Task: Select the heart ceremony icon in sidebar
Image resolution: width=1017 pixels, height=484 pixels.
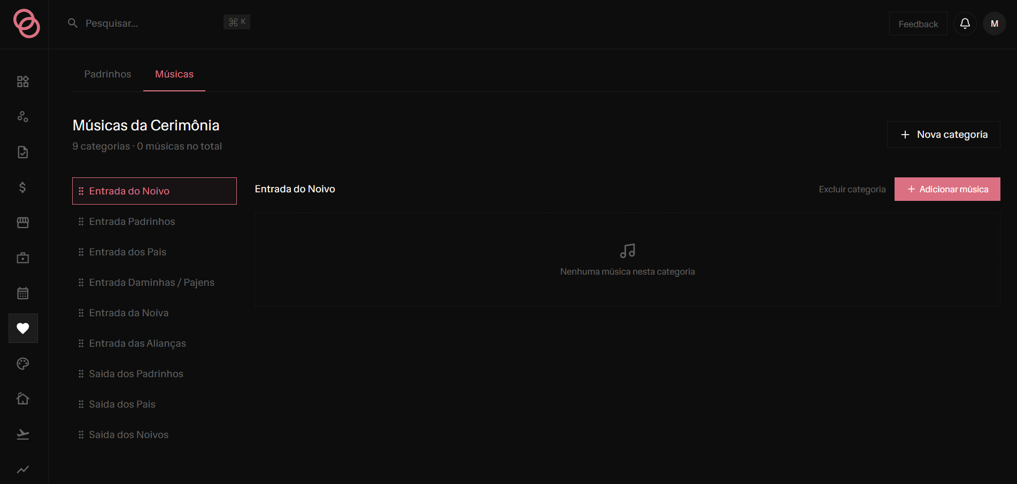Action: coord(23,328)
